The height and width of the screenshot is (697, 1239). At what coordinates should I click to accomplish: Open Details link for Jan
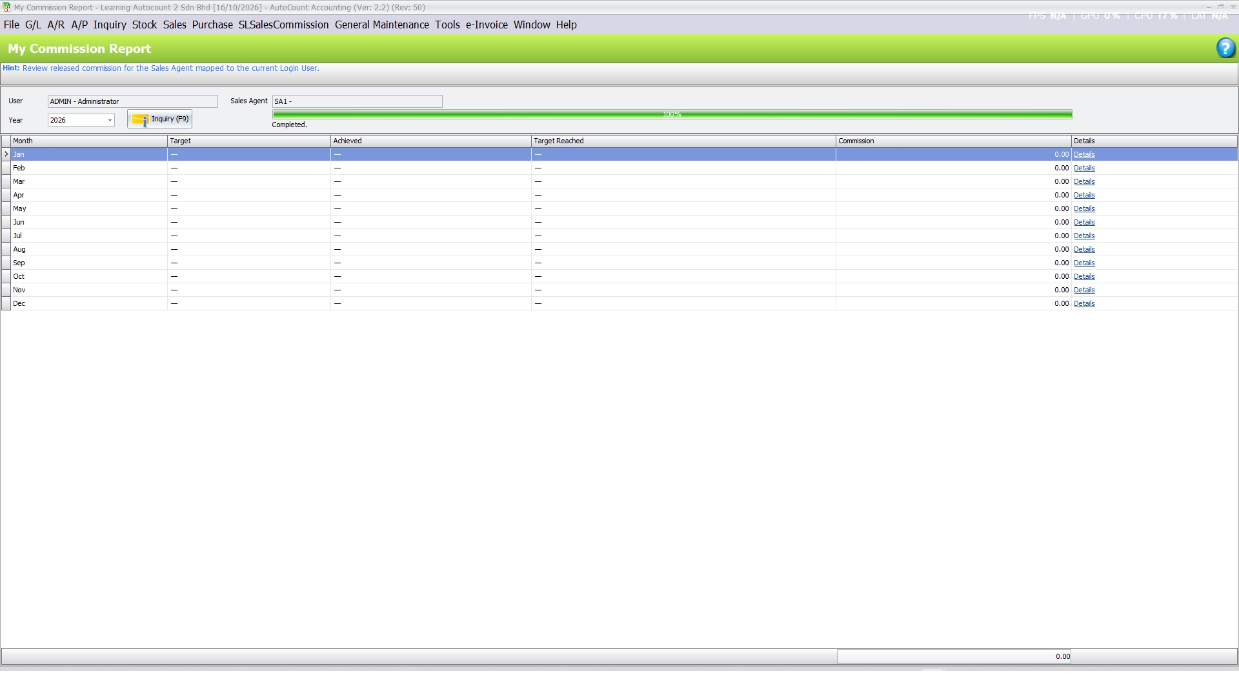point(1084,154)
